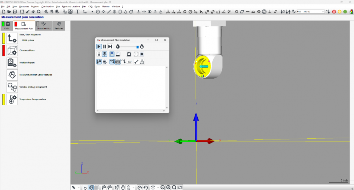
Task: Start the simulation with the play button
Action: (x=99, y=46)
